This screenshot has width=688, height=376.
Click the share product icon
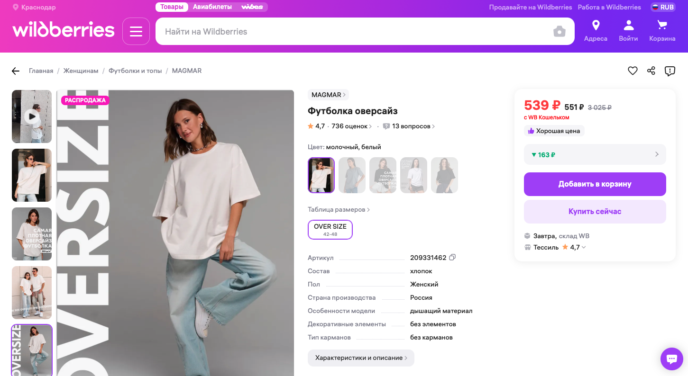coord(651,71)
